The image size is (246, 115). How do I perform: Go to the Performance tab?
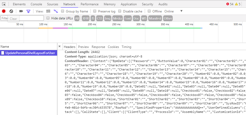[x=90, y=4]
